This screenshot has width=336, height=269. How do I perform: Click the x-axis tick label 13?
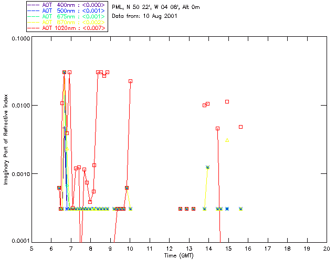189,249
